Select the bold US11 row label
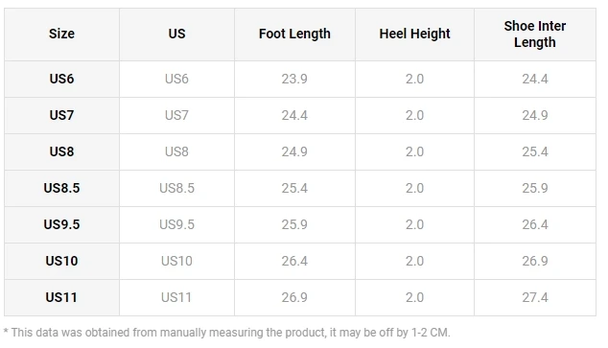Image resolution: width=608 pixels, height=348 pixels. tap(61, 297)
